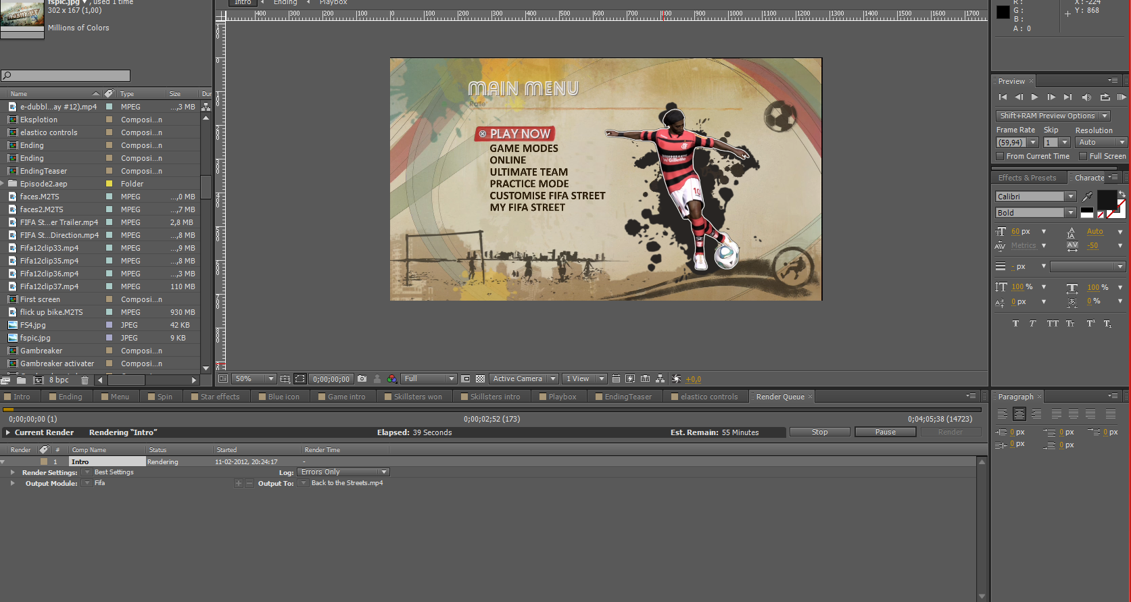Swap fill and stroke colors icon
This screenshot has width=1131, height=602.
pos(1122,194)
